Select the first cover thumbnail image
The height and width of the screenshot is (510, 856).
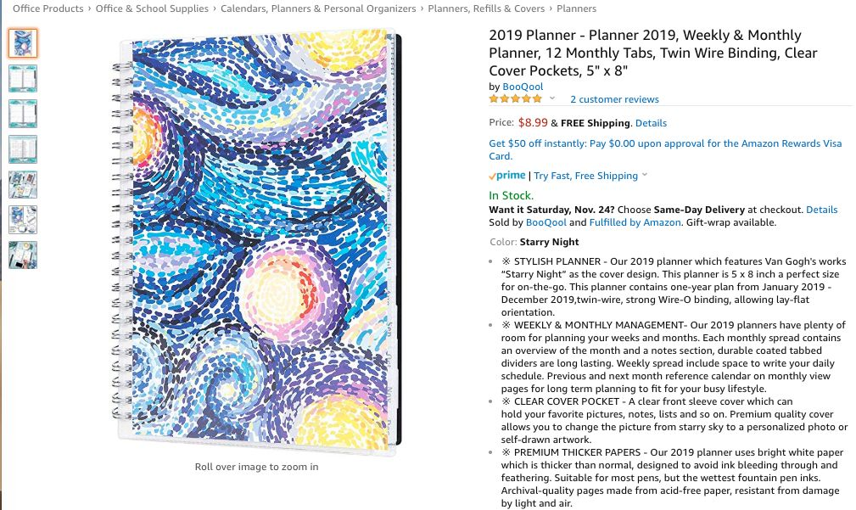tap(23, 43)
